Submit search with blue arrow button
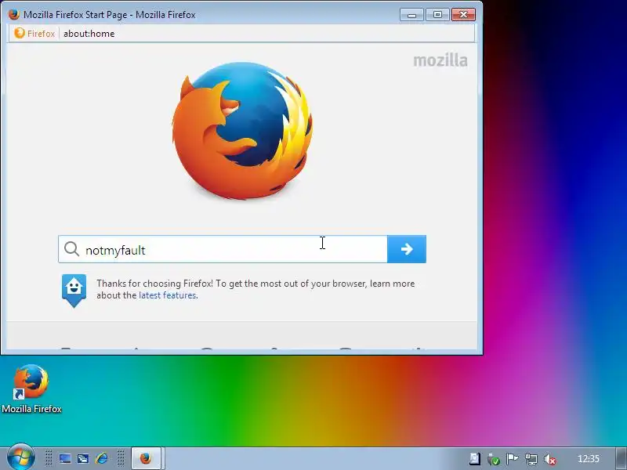 pyautogui.click(x=407, y=249)
